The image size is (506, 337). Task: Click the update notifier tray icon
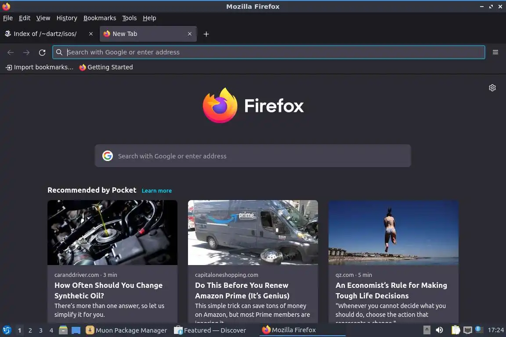[x=479, y=329]
